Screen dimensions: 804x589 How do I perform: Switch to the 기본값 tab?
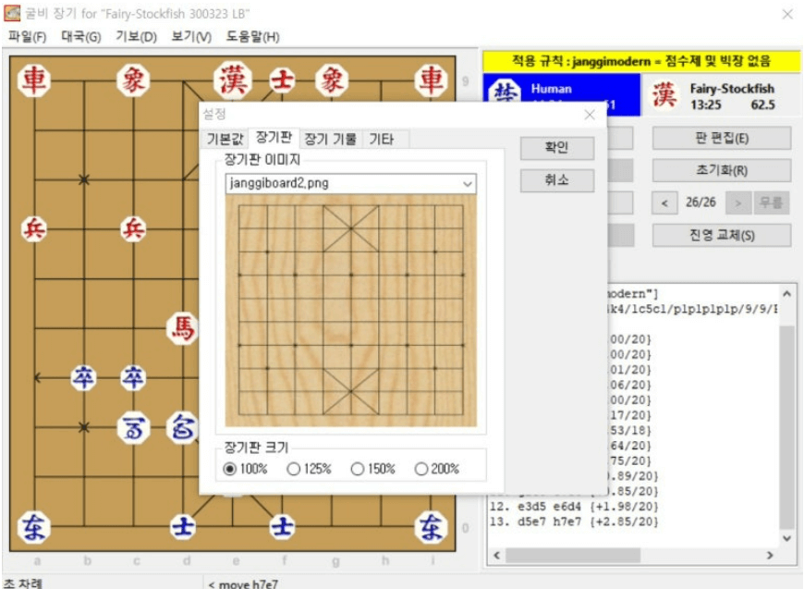pos(225,139)
